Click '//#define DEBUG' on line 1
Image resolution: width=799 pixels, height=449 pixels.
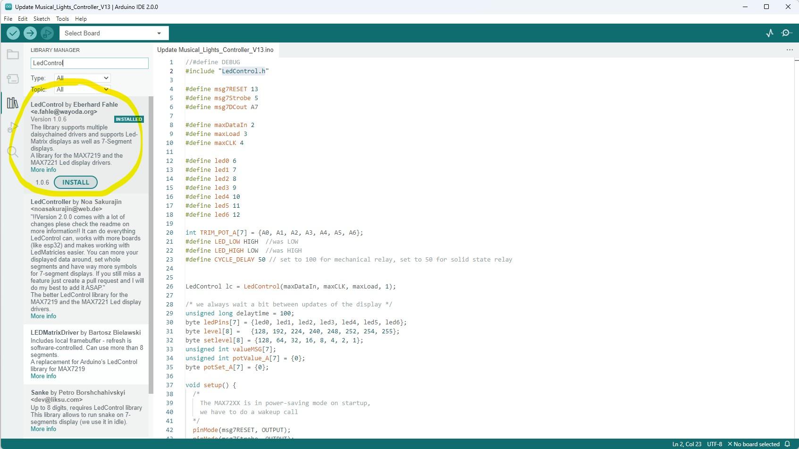pos(213,62)
